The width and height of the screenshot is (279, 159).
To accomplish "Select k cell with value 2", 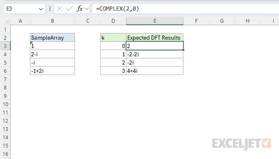I will coord(113,62).
